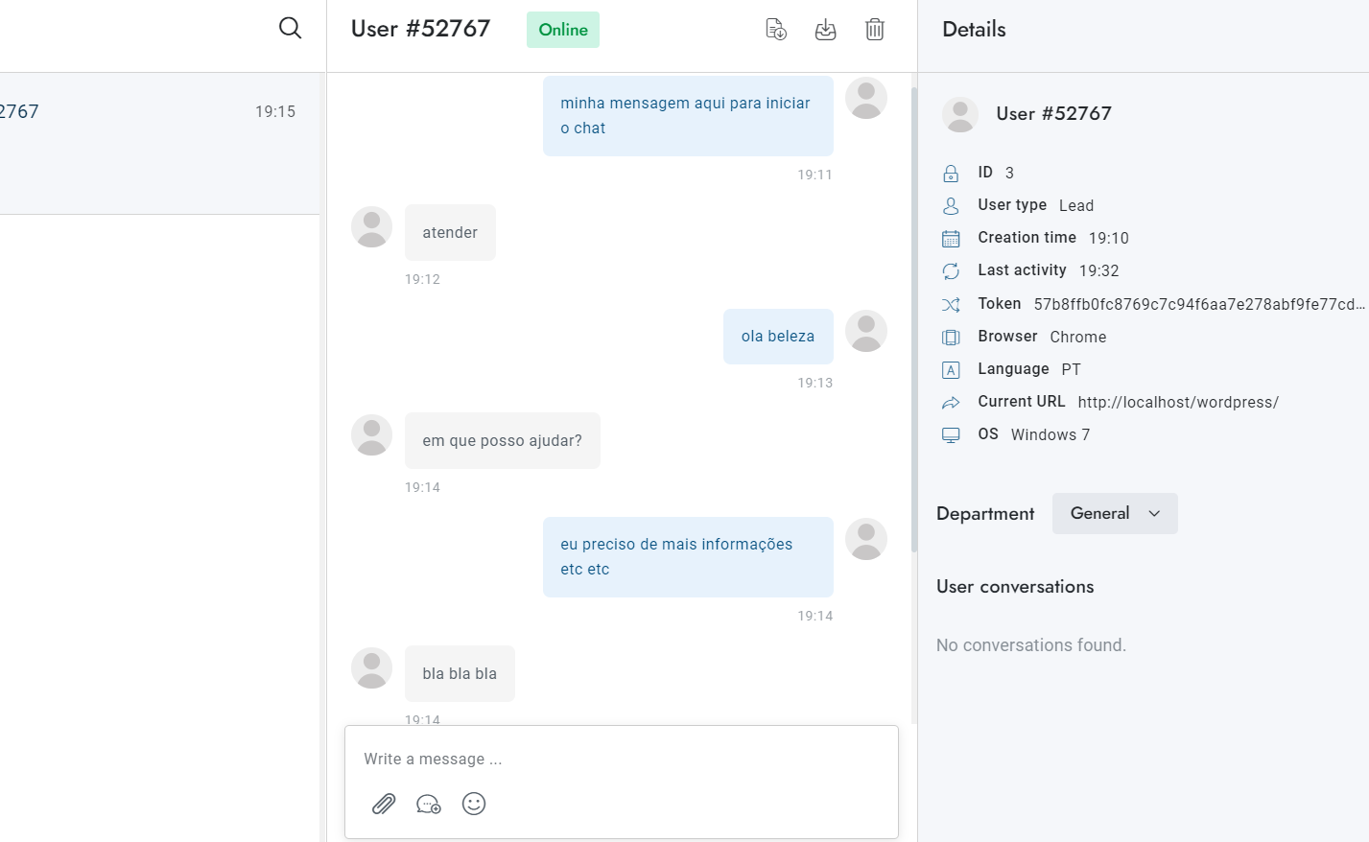Viewport: 1369px width, 842px height.
Task: Click the chat area vertical scrollbar
Action: click(x=914, y=319)
